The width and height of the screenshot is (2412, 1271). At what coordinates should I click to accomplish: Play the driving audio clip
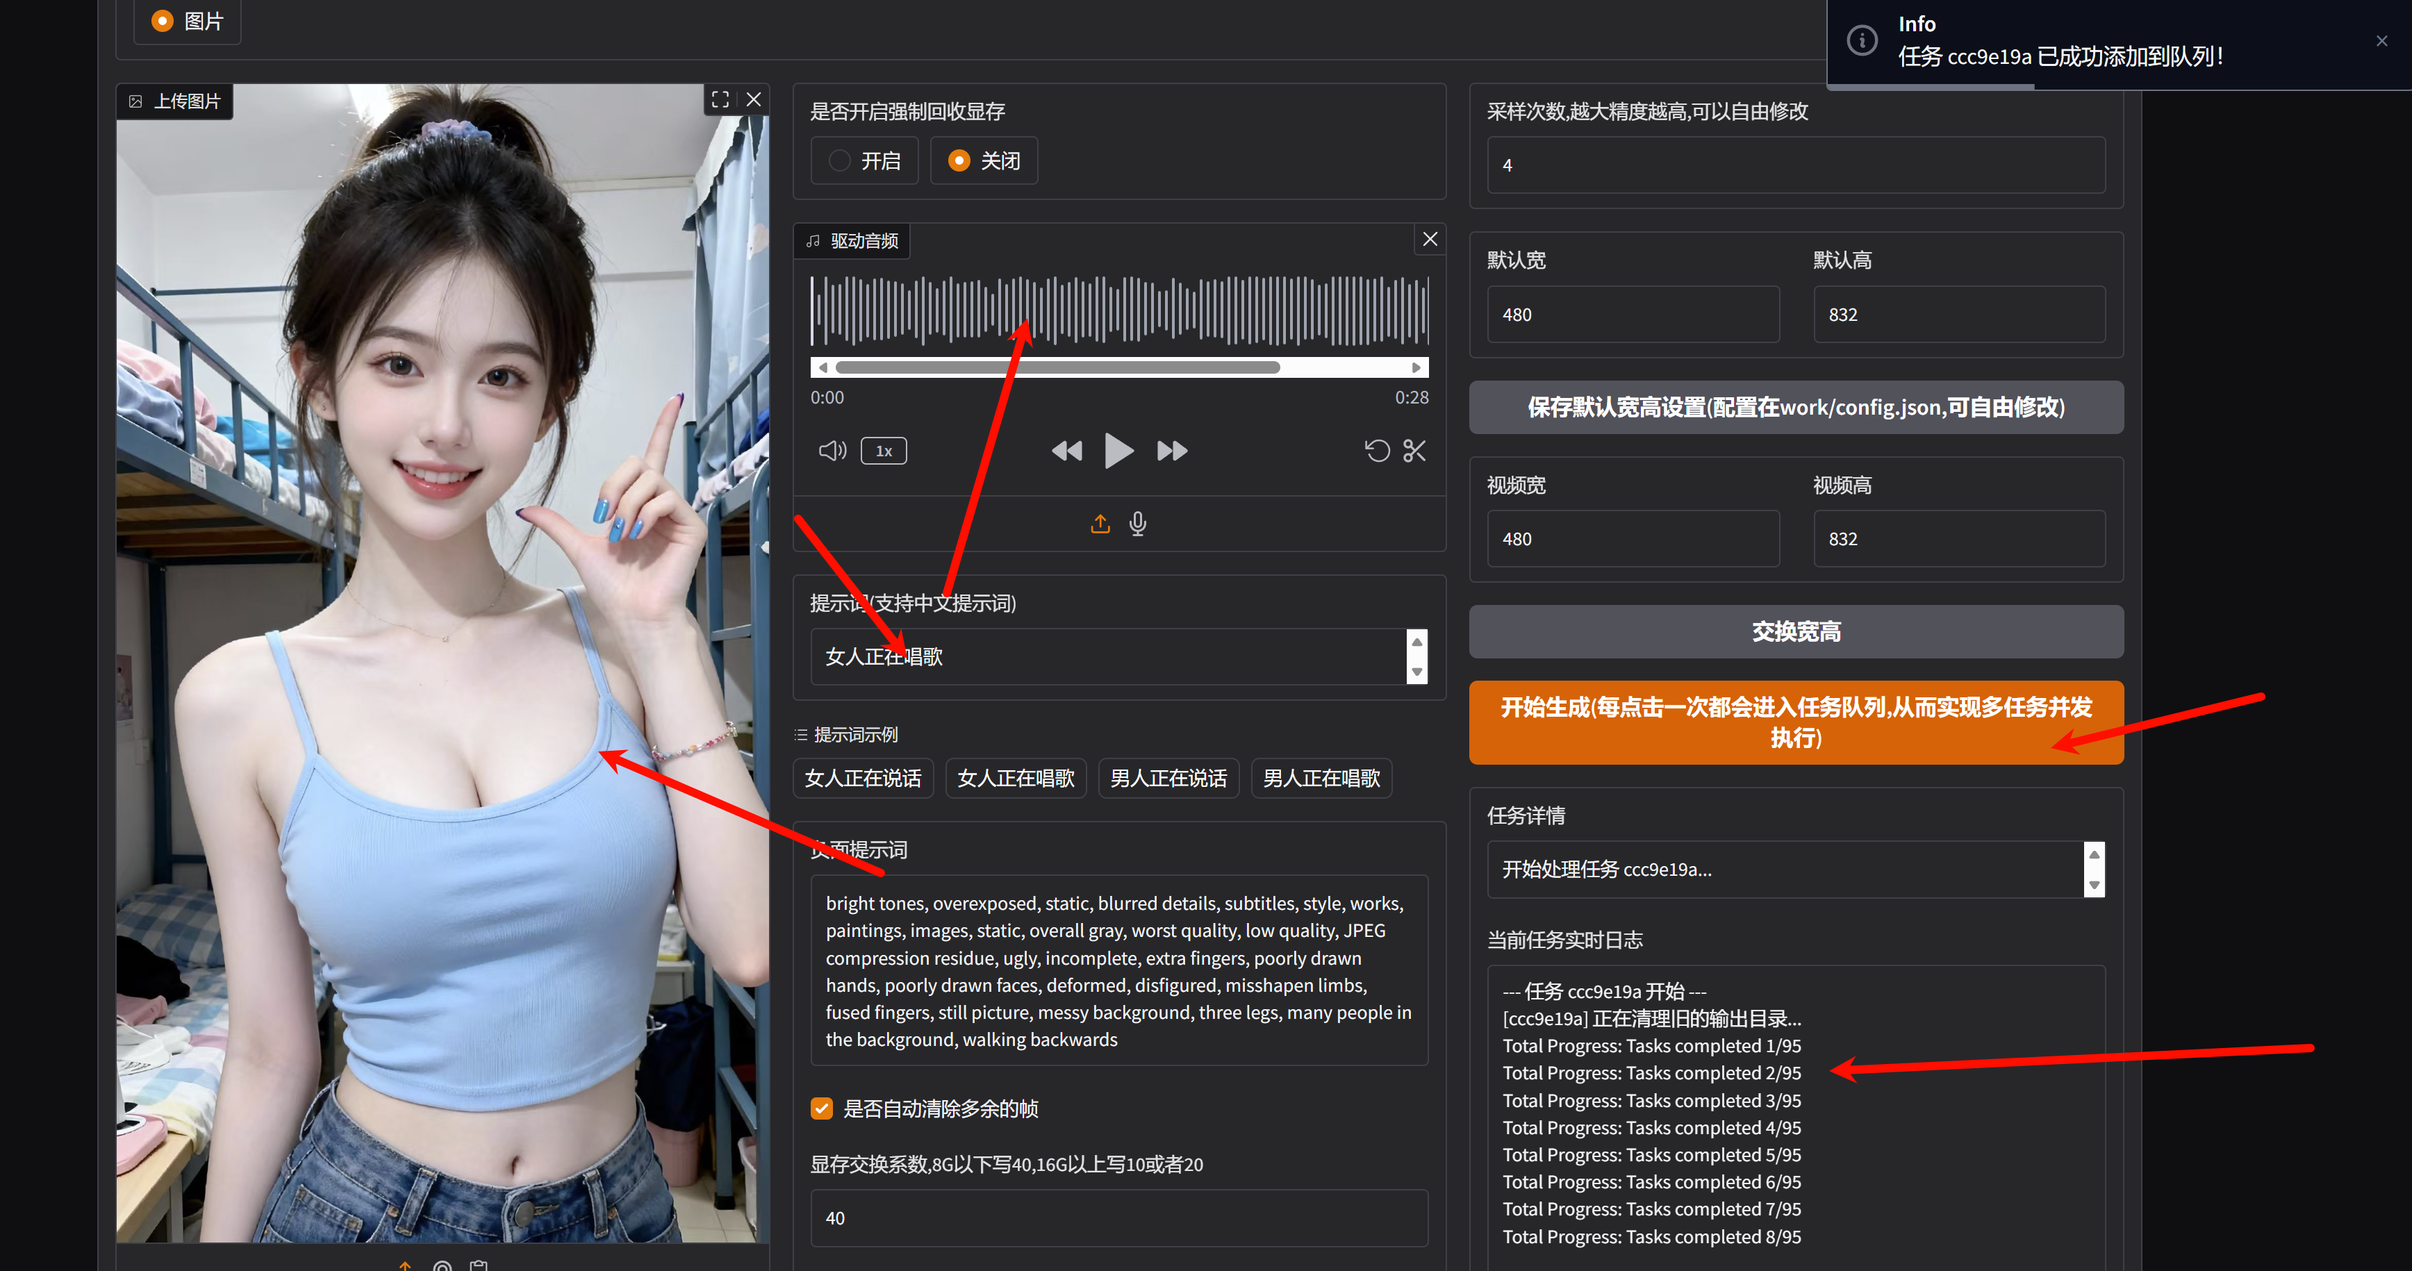click(1118, 451)
